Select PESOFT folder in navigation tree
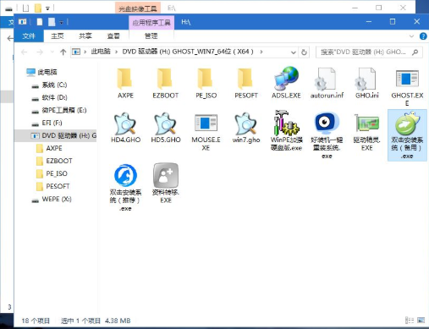The width and height of the screenshot is (429, 329). pos(58,186)
